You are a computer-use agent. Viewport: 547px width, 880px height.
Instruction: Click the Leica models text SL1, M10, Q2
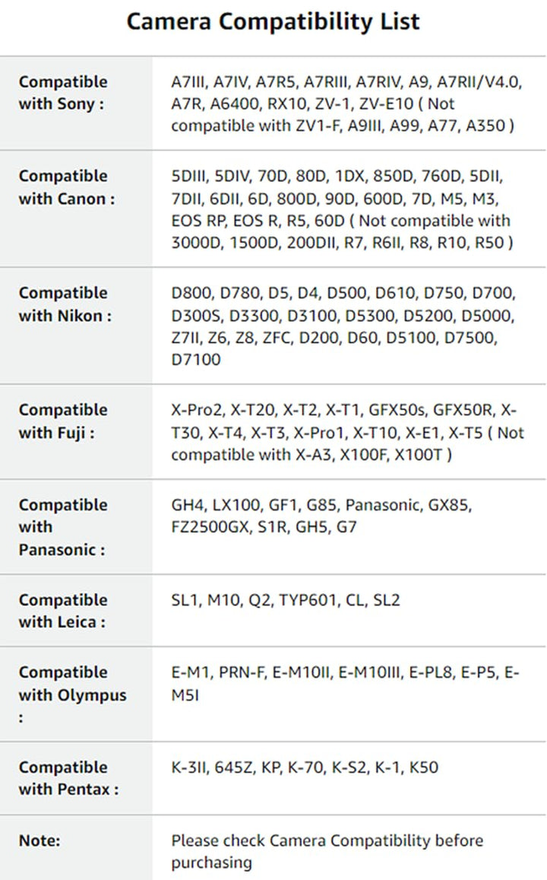click(286, 600)
